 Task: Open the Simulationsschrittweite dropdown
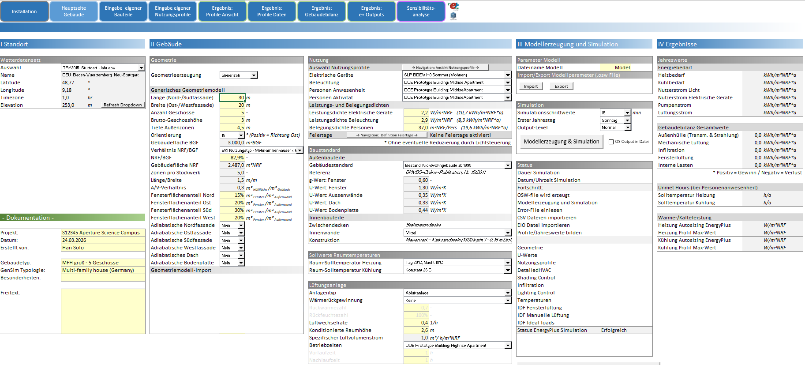tap(627, 113)
